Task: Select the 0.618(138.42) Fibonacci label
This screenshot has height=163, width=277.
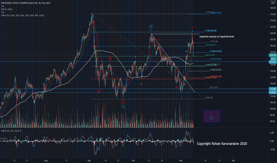Action: click(216, 59)
